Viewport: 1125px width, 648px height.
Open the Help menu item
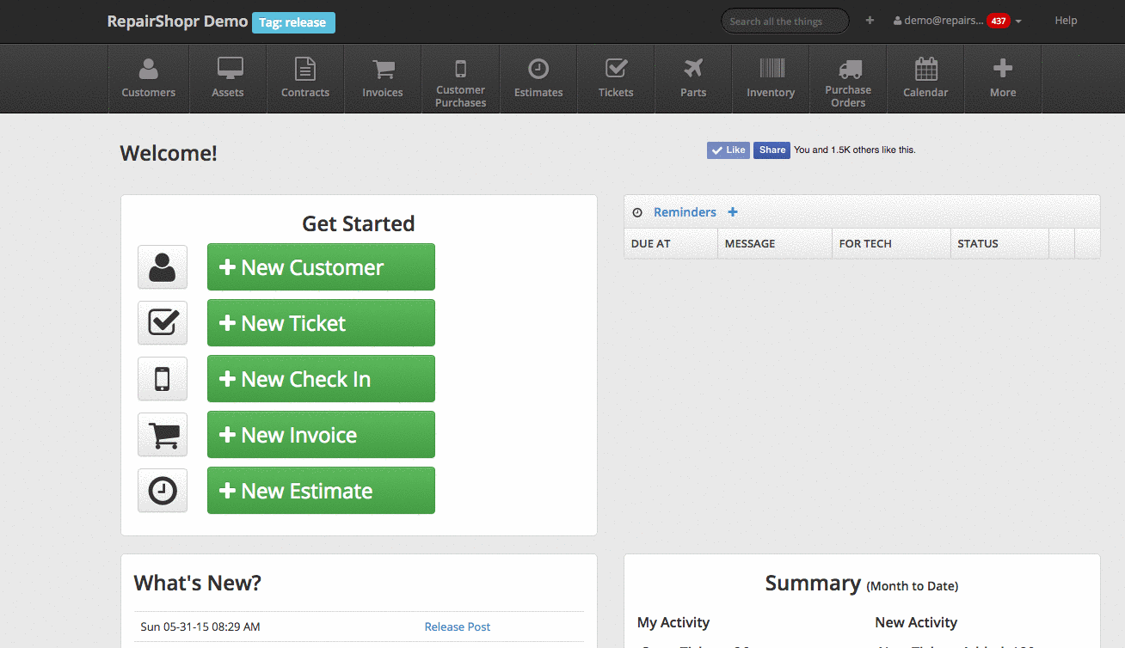coord(1066,21)
